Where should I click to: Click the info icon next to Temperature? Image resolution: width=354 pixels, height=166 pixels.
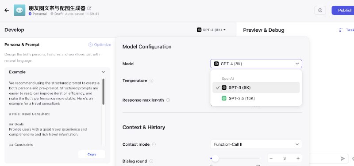click(151, 81)
